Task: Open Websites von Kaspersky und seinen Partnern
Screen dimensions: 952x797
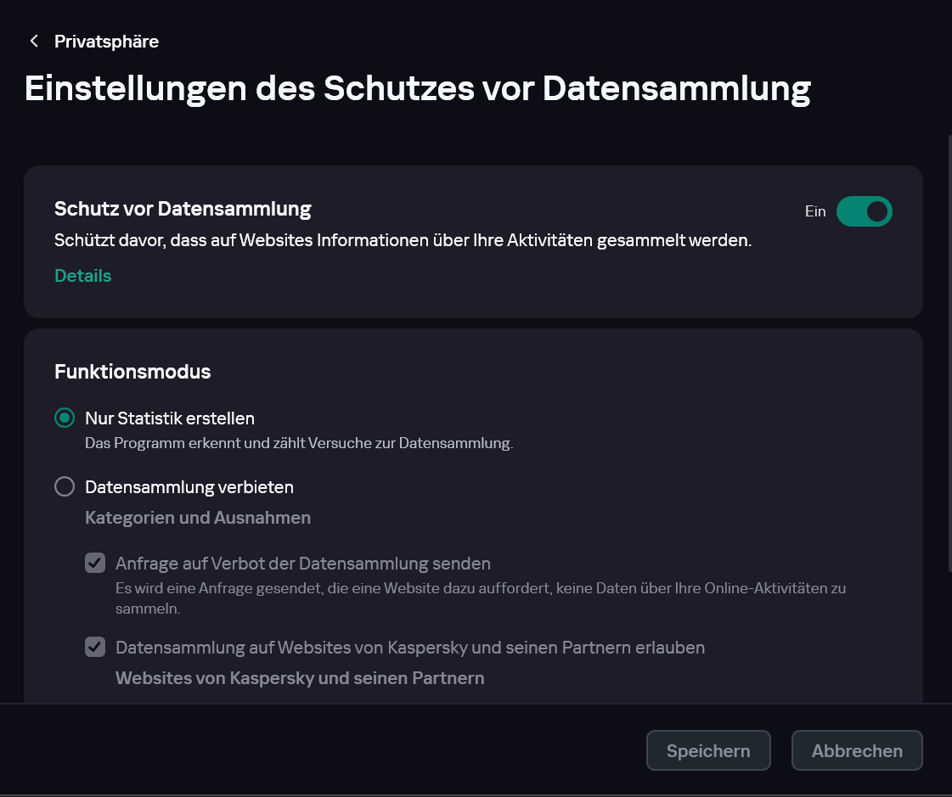Action: 299,678
